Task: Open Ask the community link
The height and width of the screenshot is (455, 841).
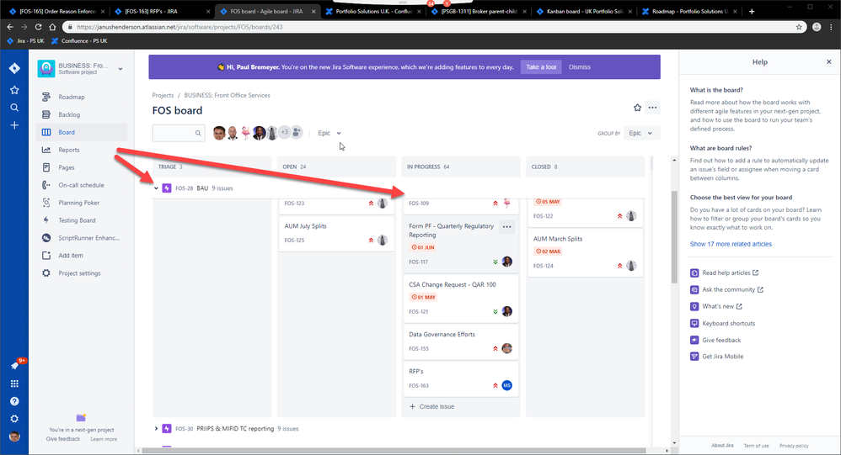Action: point(726,289)
